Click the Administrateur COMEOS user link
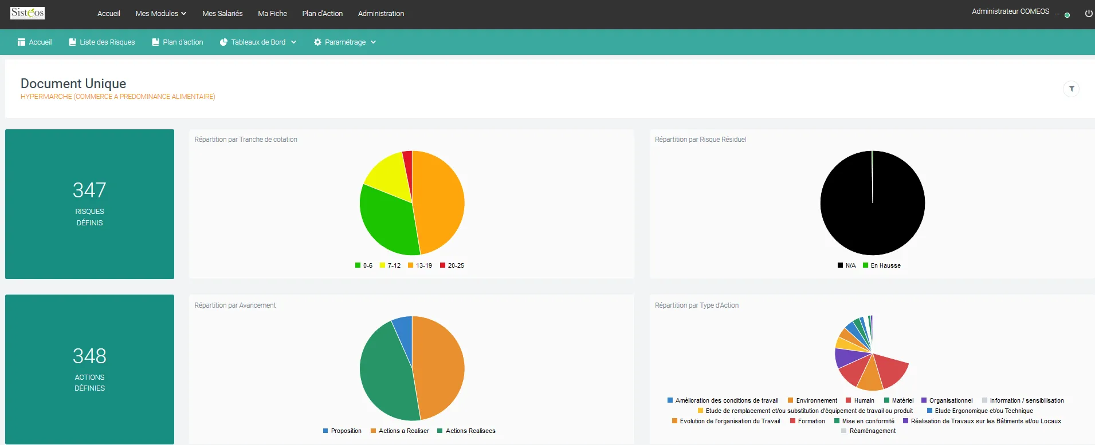This screenshot has width=1095, height=445. [x=1011, y=11]
